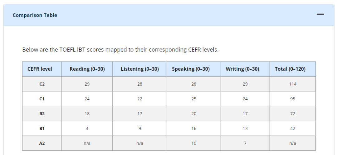Select the Speaking (0–30) column header
This screenshot has height=155, width=337.
pos(191,69)
